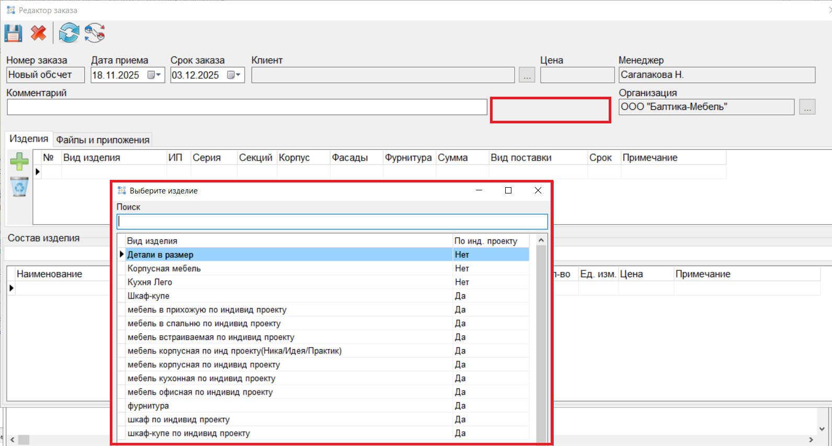Select Корпусная мебель from the product list
The height and width of the screenshot is (446, 832).
point(164,268)
